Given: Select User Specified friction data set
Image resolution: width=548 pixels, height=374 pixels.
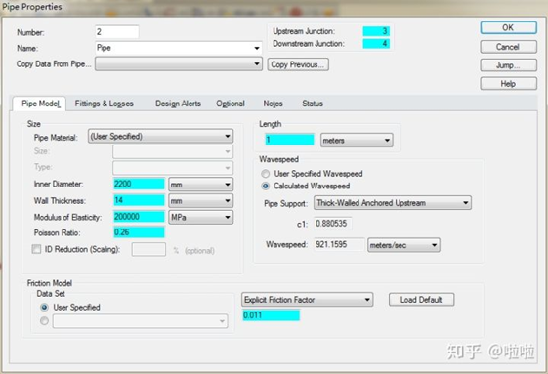Looking at the screenshot, I should coord(44,308).
